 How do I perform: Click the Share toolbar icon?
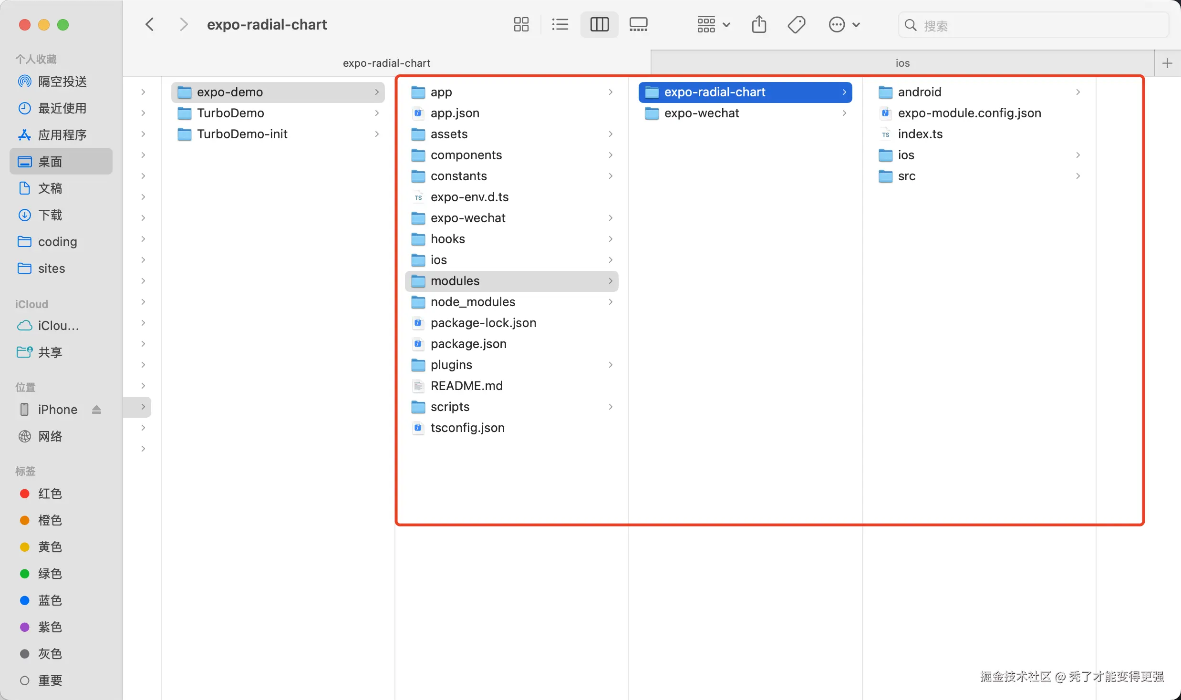pos(759,24)
